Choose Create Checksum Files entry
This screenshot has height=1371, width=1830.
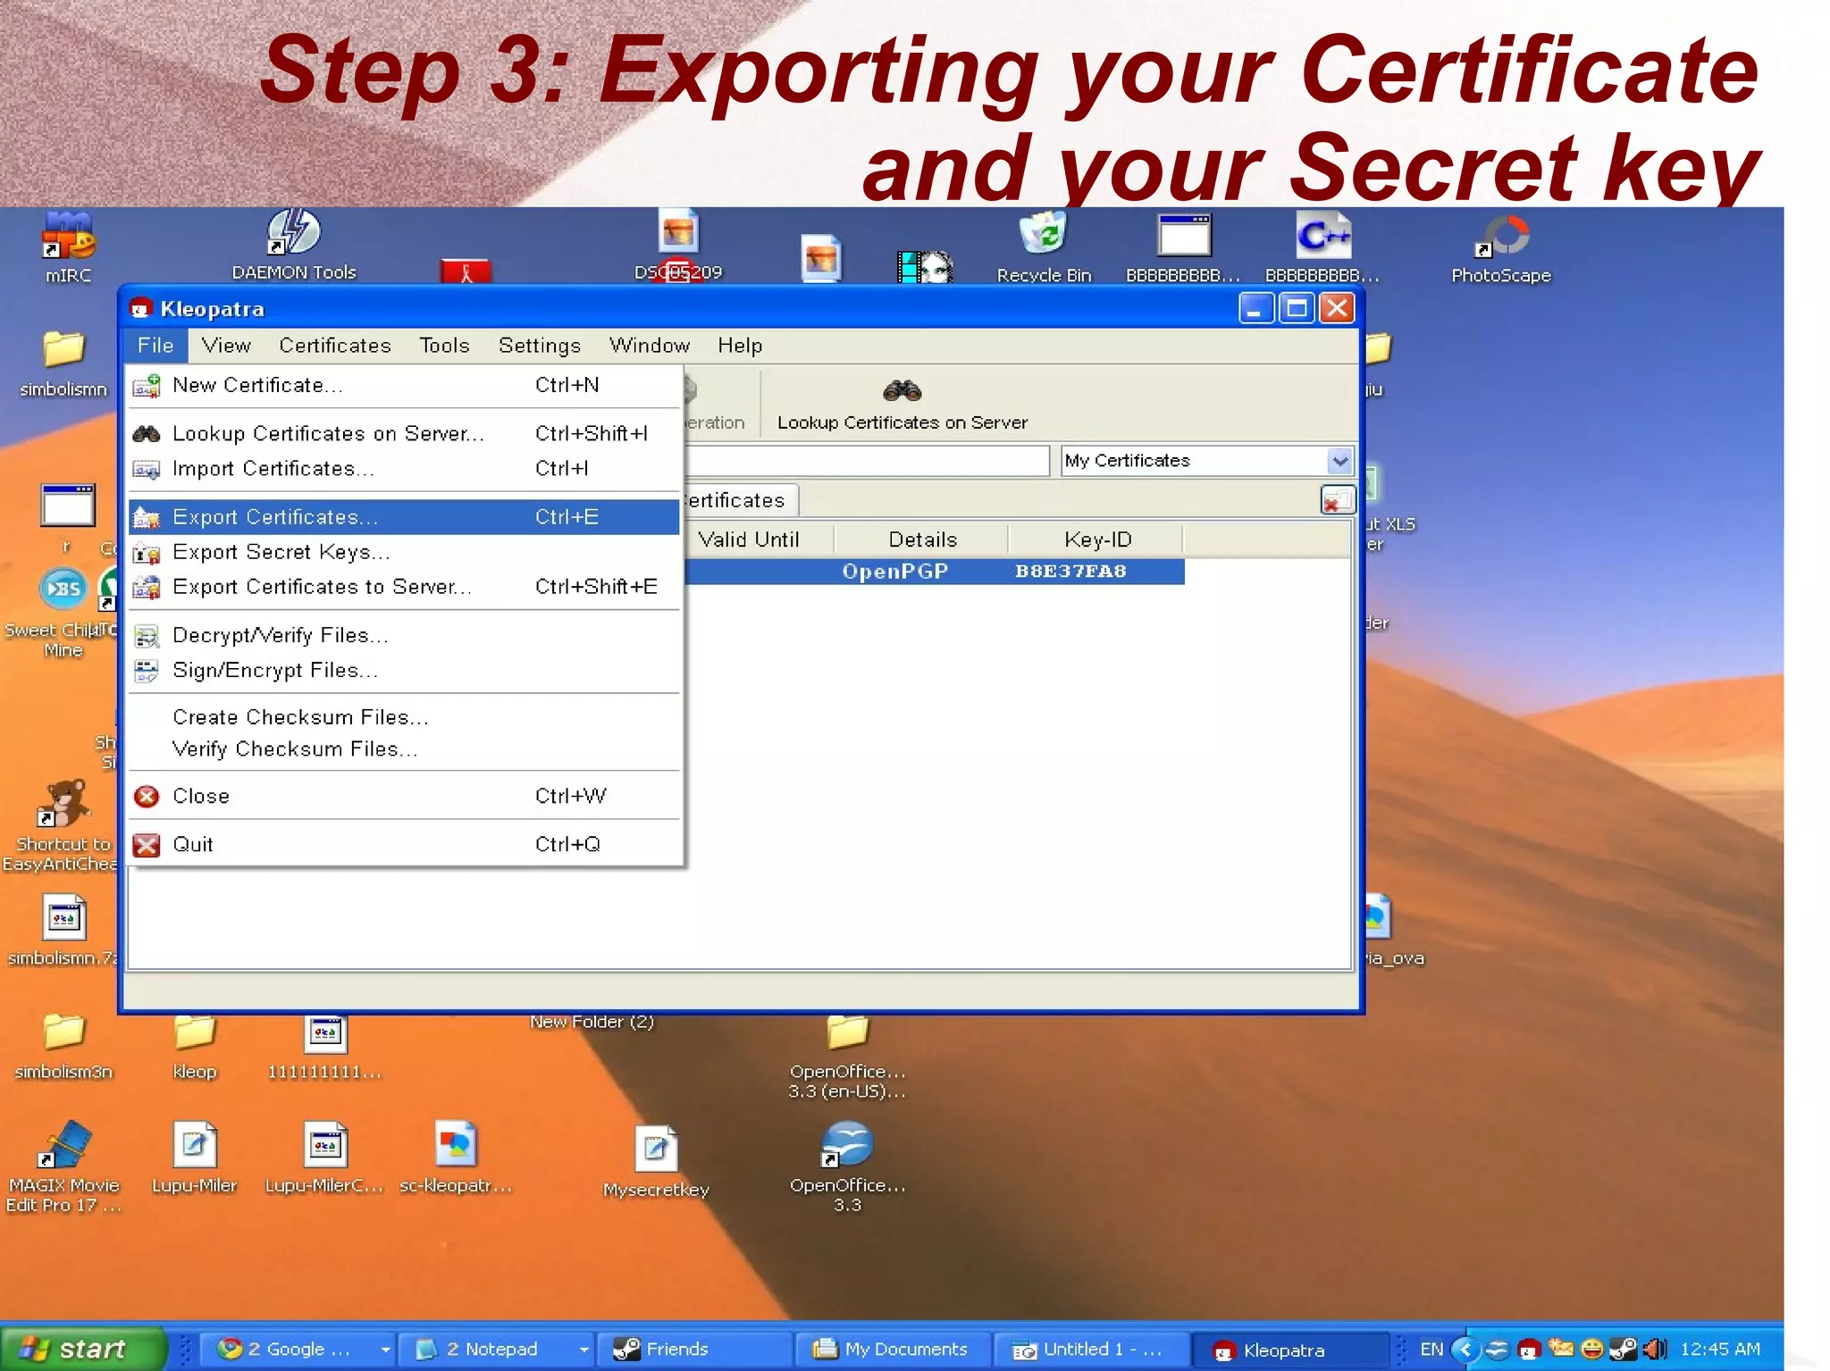pyautogui.click(x=404, y=716)
